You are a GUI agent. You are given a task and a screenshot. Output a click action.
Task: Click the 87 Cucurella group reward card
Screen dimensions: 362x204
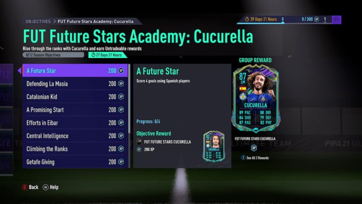256,99
